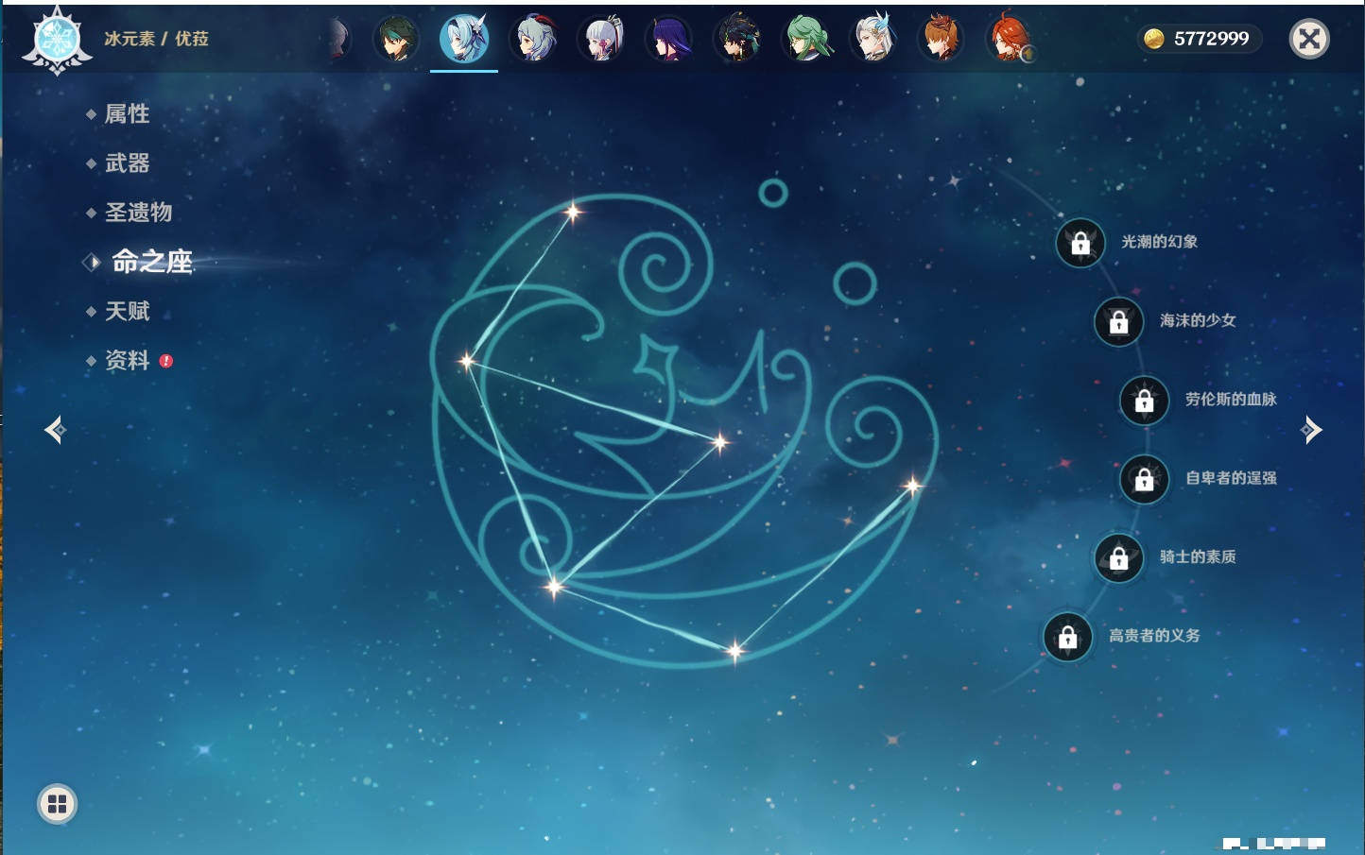The height and width of the screenshot is (855, 1365).
Task: Click the lock icon for 高贵者的义务
Action: [1068, 637]
